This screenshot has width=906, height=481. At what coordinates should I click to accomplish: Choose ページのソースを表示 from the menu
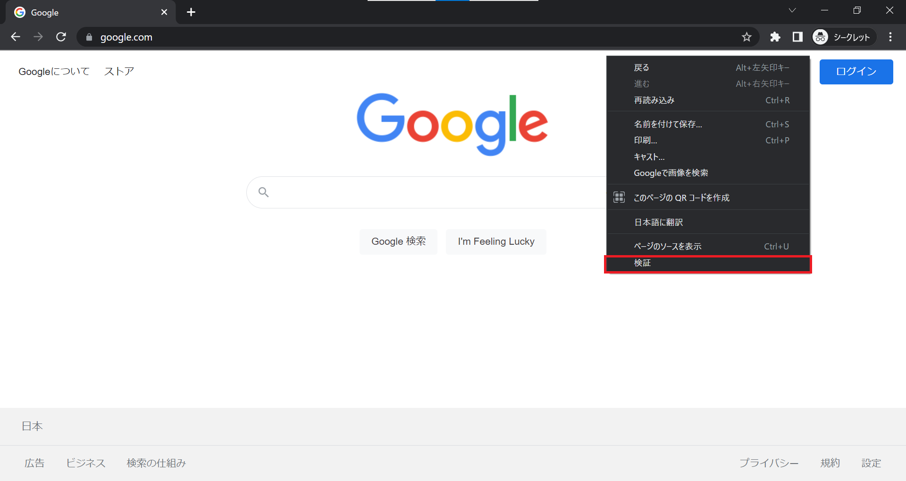(x=667, y=246)
